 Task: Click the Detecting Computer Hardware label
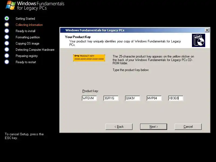pyautogui.click(x=35, y=50)
